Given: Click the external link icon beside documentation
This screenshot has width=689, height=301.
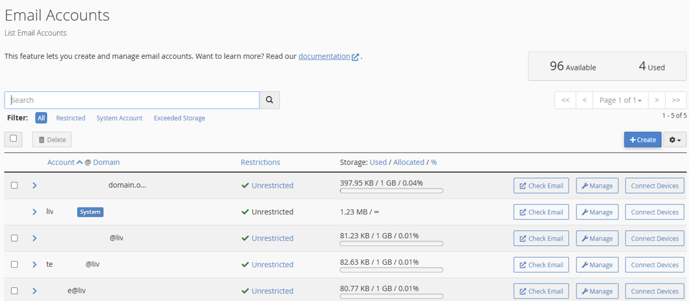Looking at the screenshot, I should 355,57.
